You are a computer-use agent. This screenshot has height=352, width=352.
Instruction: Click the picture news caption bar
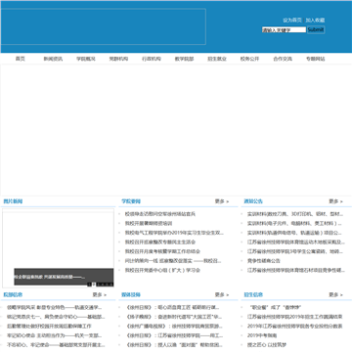64,277
